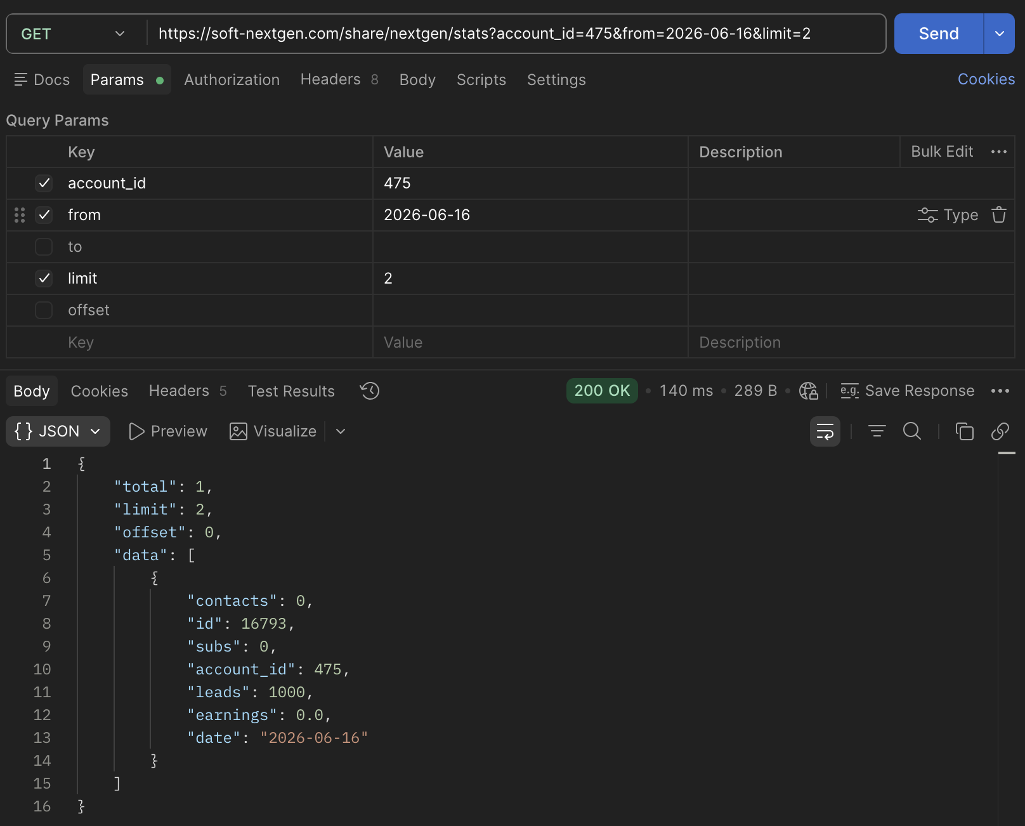The height and width of the screenshot is (826, 1025).
Task: Expand the dropdown chevron beside Visualize
Action: [x=341, y=431]
